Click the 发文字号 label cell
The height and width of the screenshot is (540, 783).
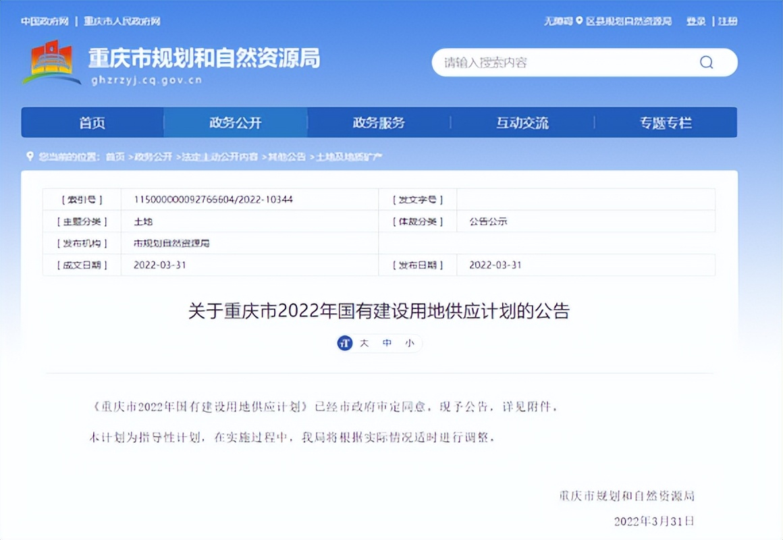pos(417,199)
